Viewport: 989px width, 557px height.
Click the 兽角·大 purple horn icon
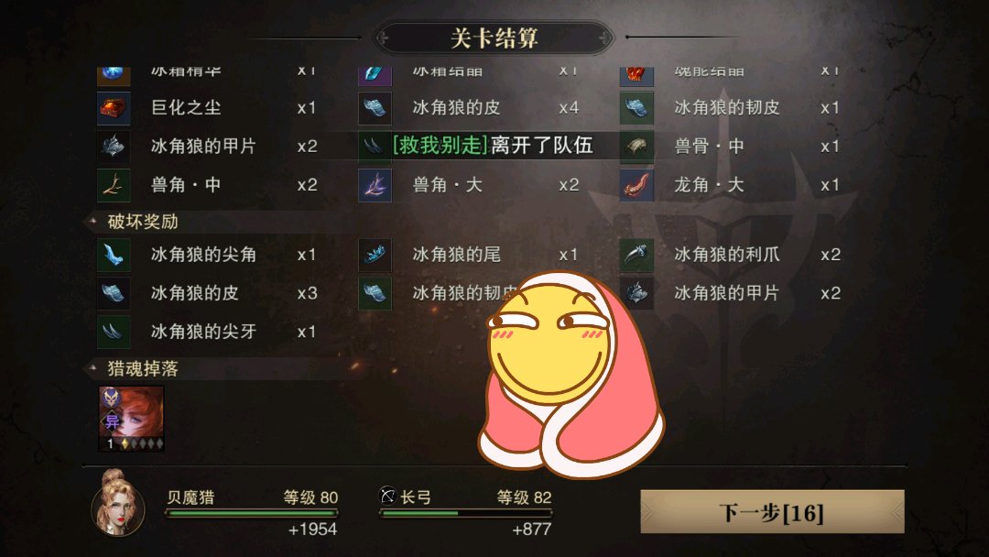coord(375,185)
